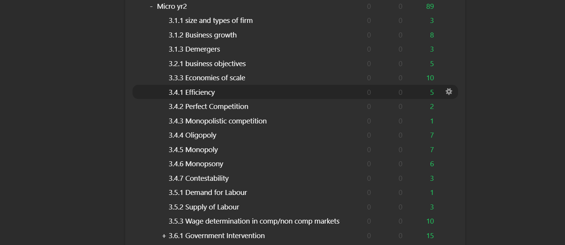Open the 3.1.2 Business growth deck
Viewport: 565px width, 245px height.
pos(202,35)
